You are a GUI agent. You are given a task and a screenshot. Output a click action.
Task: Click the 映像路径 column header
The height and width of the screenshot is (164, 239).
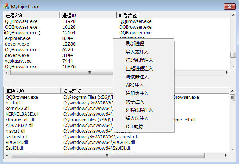tap(174, 15)
